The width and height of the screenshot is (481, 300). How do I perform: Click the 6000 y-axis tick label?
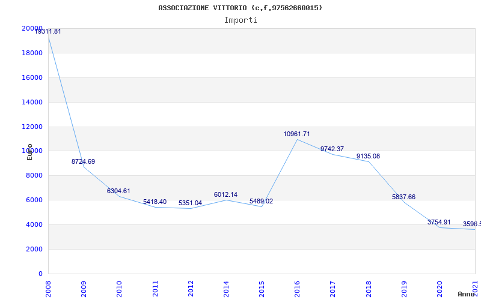pos(34,200)
